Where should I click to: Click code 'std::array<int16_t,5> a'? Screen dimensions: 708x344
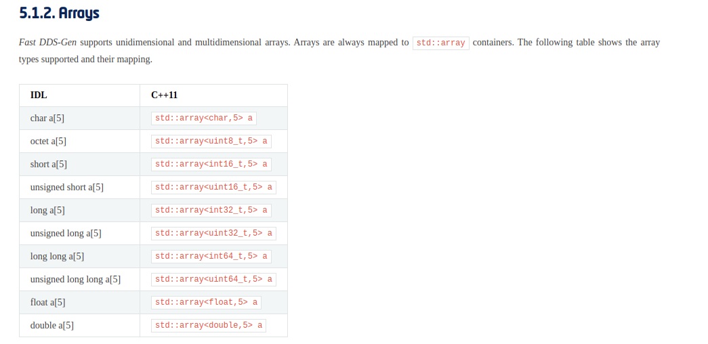pyautogui.click(x=211, y=165)
